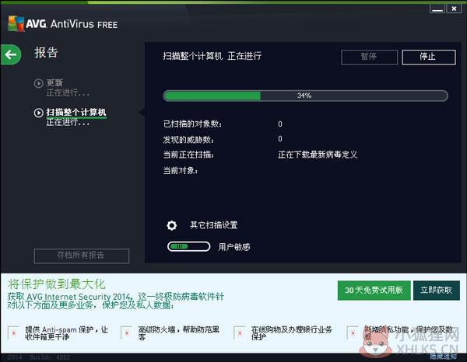The height and width of the screenshot is (362, 467).
Task: Click the AVG logo icon
Action: pos(16,23)
